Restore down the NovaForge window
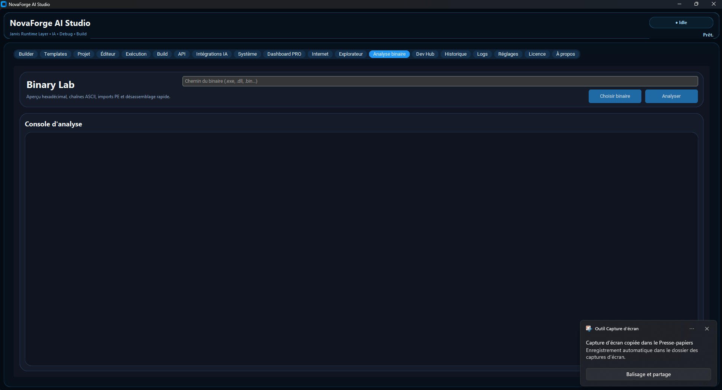Viewport: 722px width, 390px height. coord(696,4)
